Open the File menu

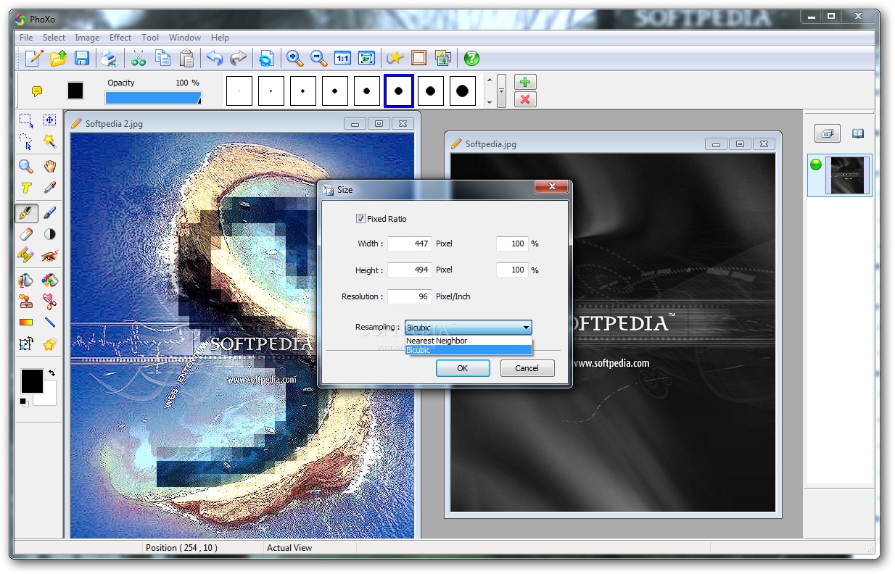point(26,38)
